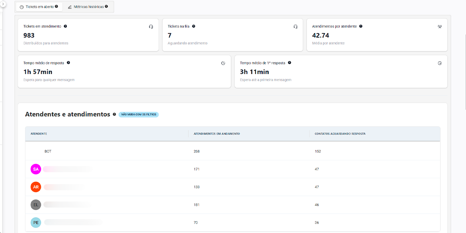Click help icon beside Tempo médio de 1ª resposta
This screenshot has width=466, height=233.
point(290,63)
